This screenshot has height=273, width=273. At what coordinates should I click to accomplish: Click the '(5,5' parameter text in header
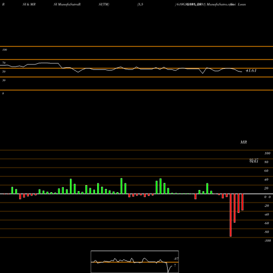[x=140, y=4]
